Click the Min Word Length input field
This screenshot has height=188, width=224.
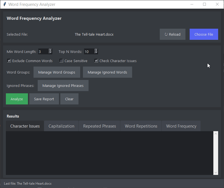point(43,52)
